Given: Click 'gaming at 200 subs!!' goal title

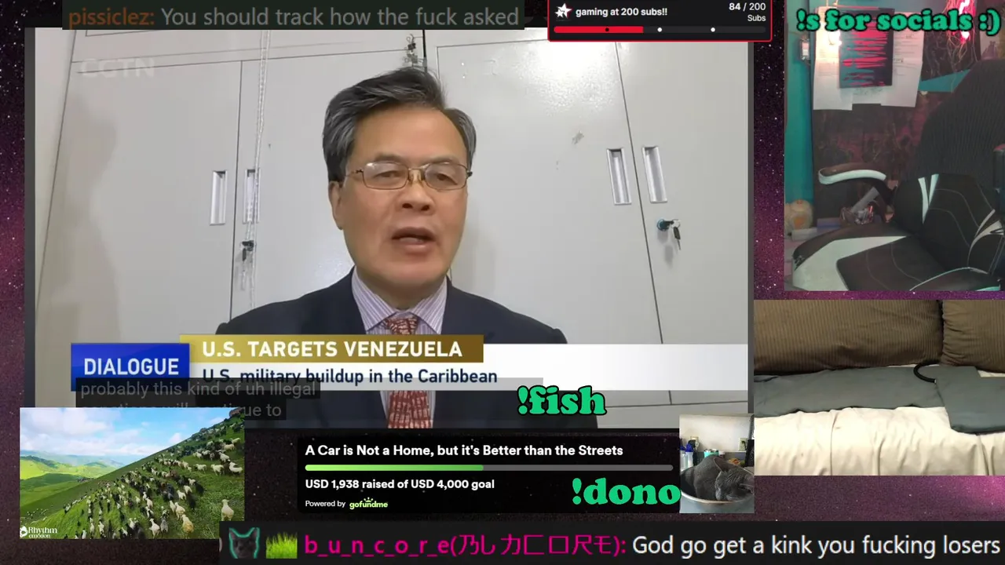Looking at the screenshot, I should click(621, 12).
